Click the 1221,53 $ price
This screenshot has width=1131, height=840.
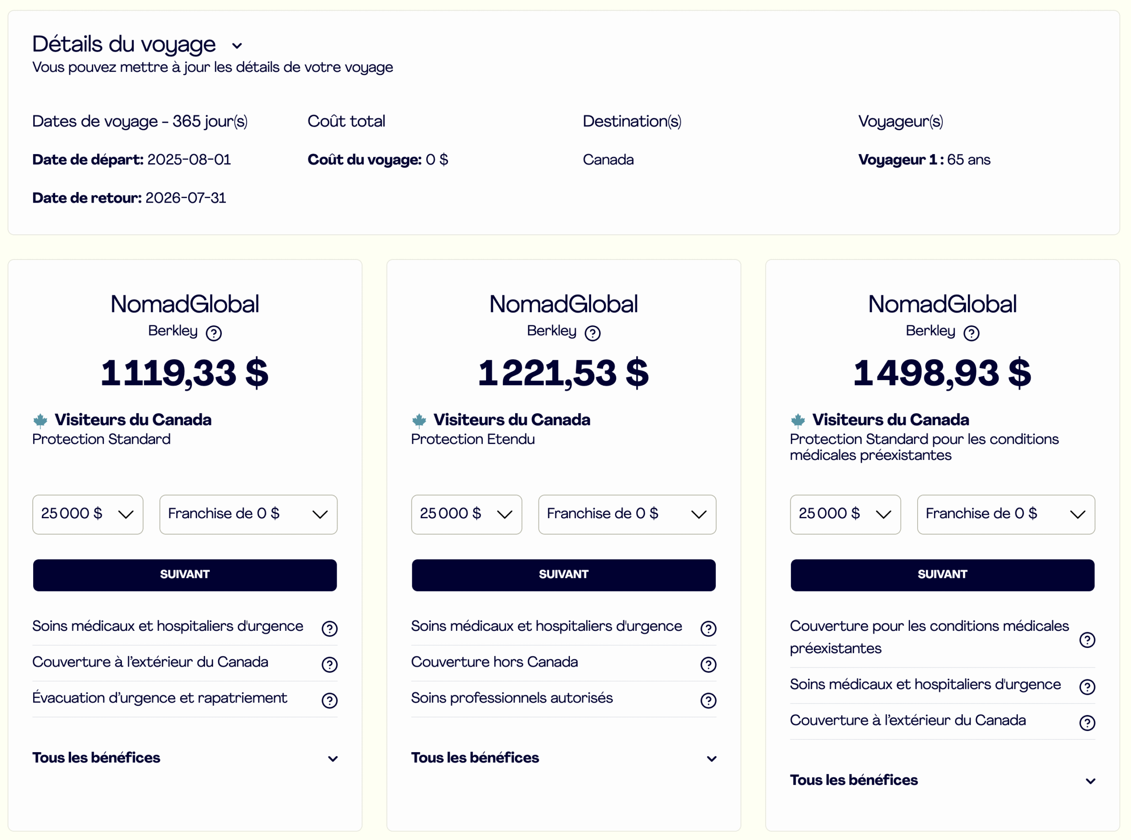(x=563, y=373)
